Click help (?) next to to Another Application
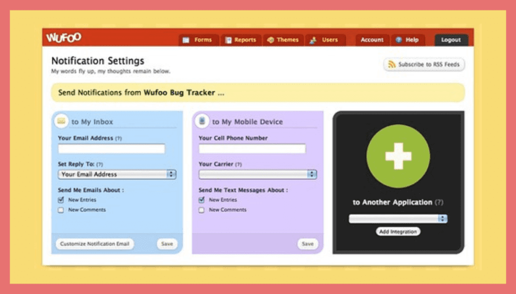This screenshot has height=294, width=516. 439,203
